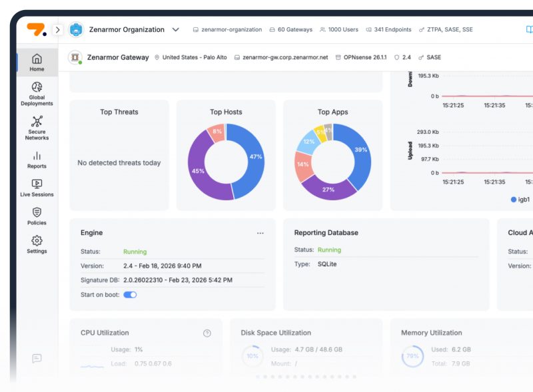Click the CPU Utilization help icon
Viewport: 533px width, 392px height.
[207, 333]
